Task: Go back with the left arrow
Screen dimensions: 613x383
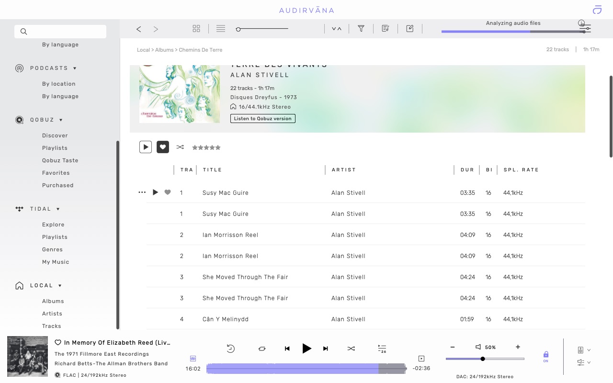Action: pos(138,29)
